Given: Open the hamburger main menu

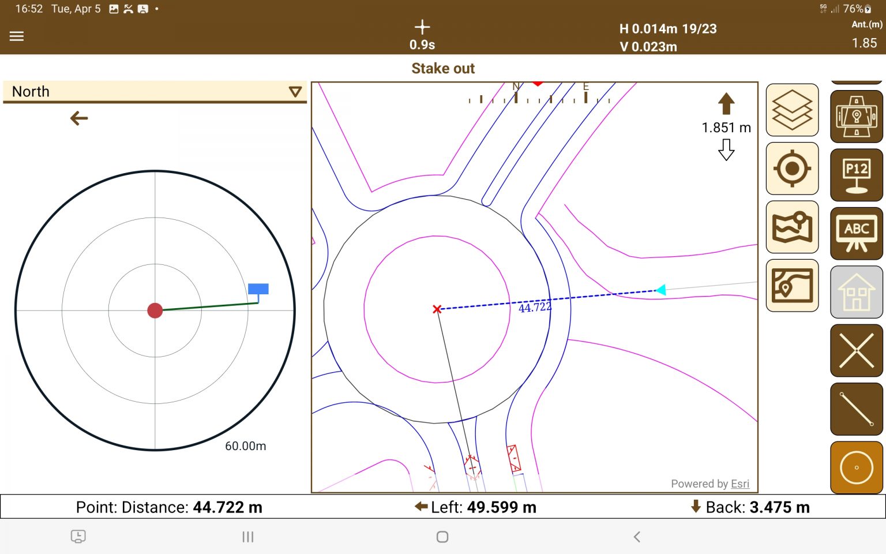Looking at the screenshot, I should tap(17, 36).
